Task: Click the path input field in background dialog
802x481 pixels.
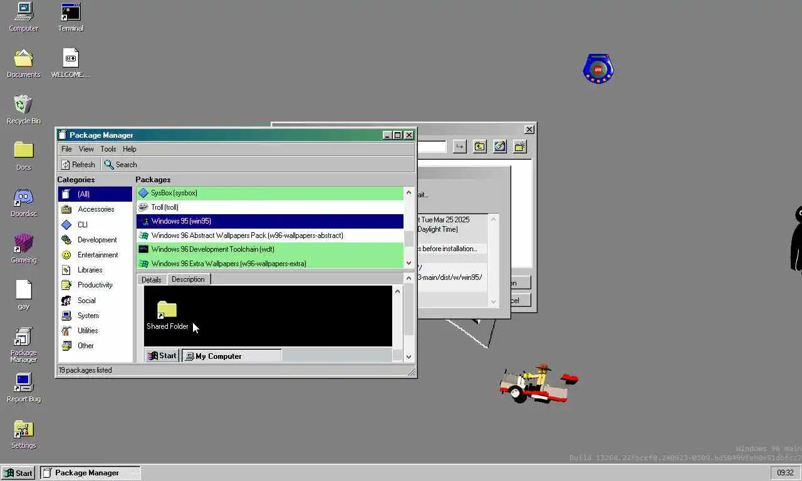Action: (432, 147)
